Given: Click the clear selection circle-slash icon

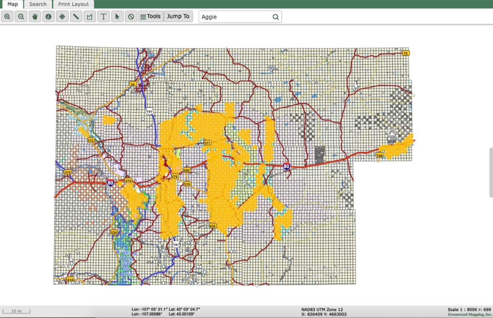Looking at the screenshot, I should (131, 17).
